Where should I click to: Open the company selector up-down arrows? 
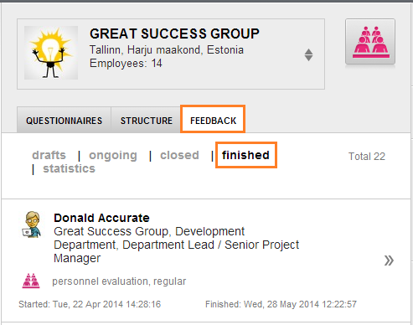[x=308, y=54]
